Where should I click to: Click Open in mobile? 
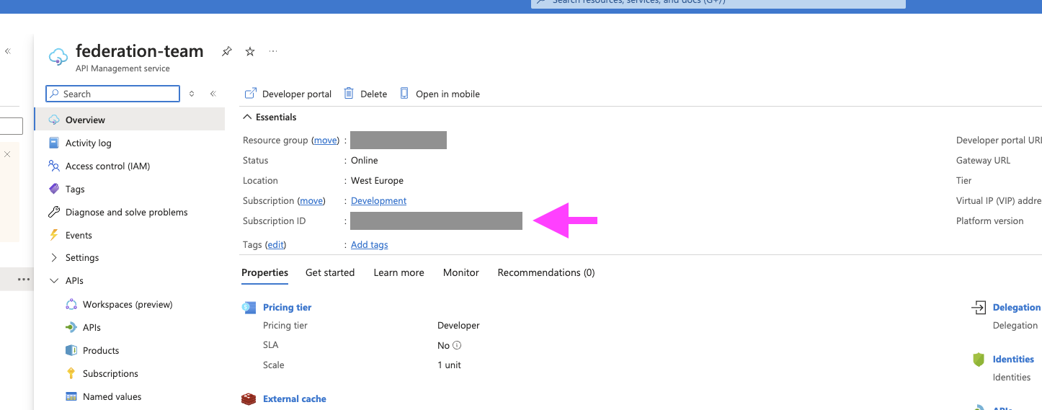click(440, 94)
